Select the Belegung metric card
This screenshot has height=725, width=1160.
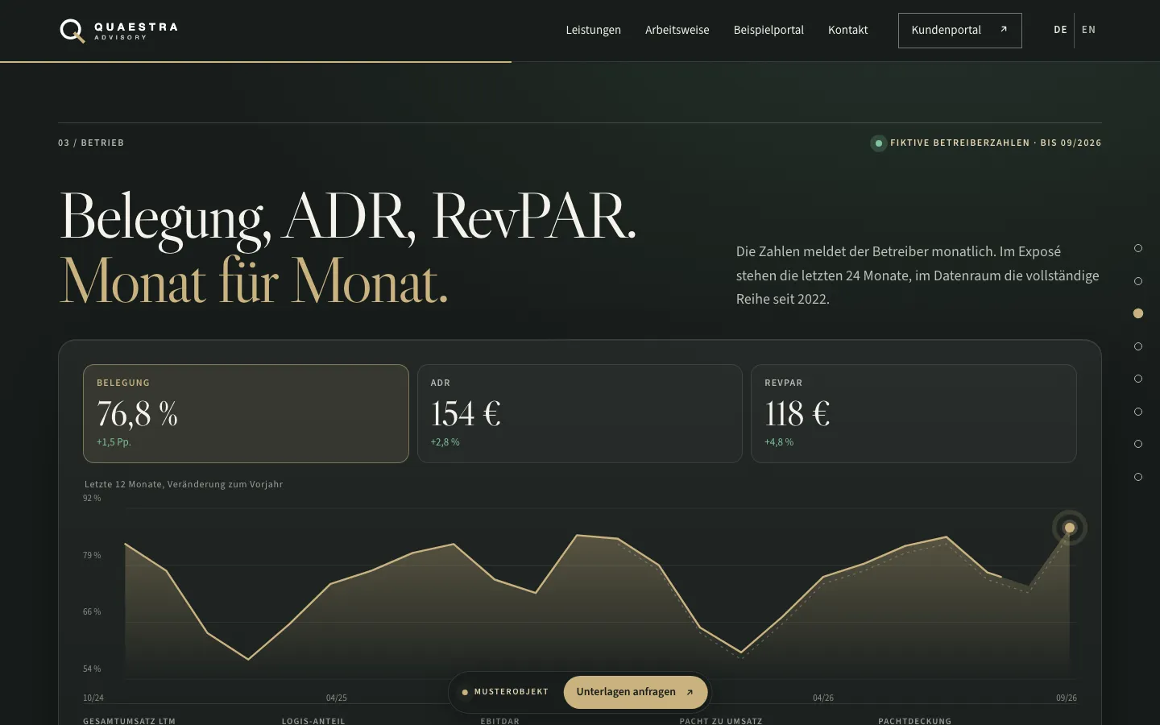coord(246,413)
